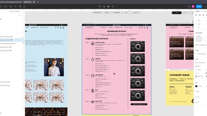Set text align center
Screen dimensions: 207x116
(199, 76)
